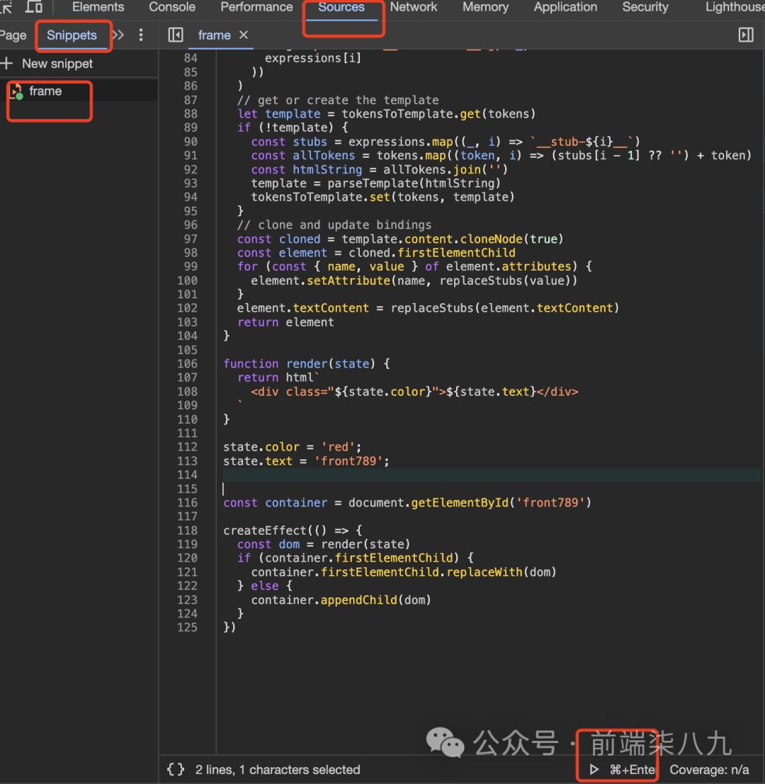Click the Coverage: n/a status link

coord(709,769)
